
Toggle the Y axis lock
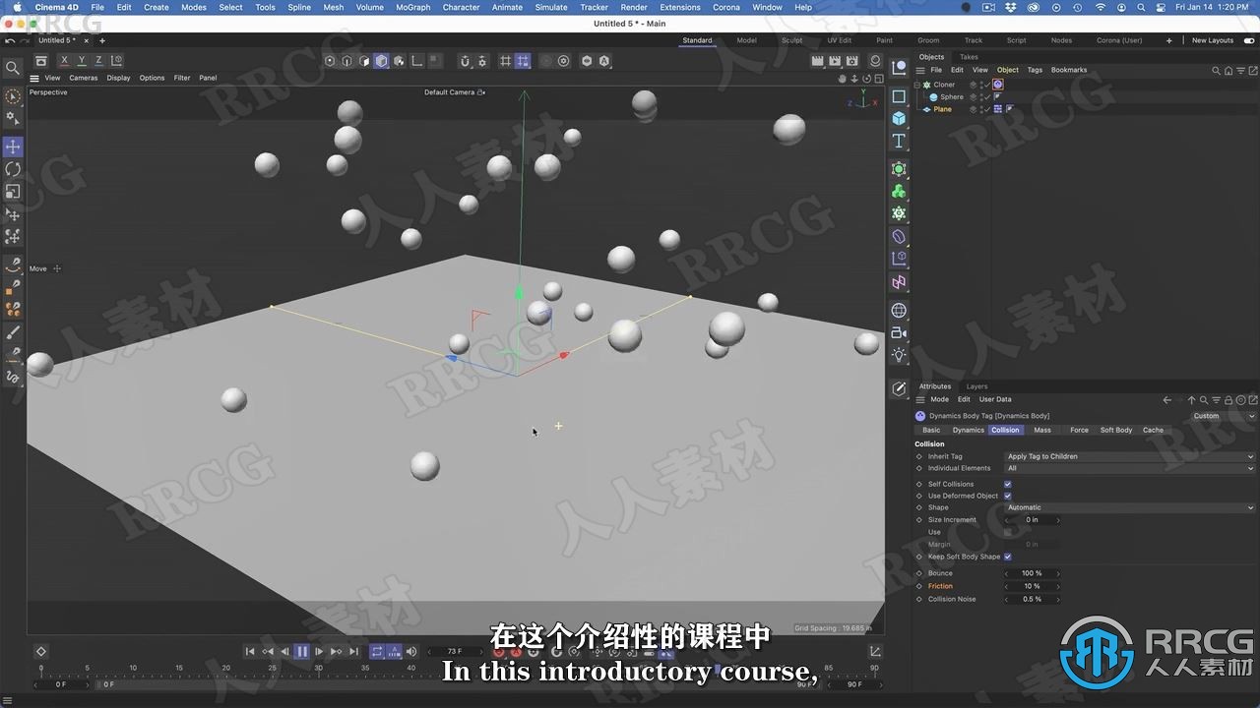point(82,61)
